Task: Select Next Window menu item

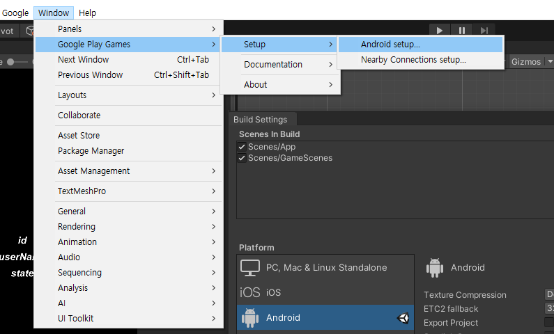Action: click(x=129, y=60)
